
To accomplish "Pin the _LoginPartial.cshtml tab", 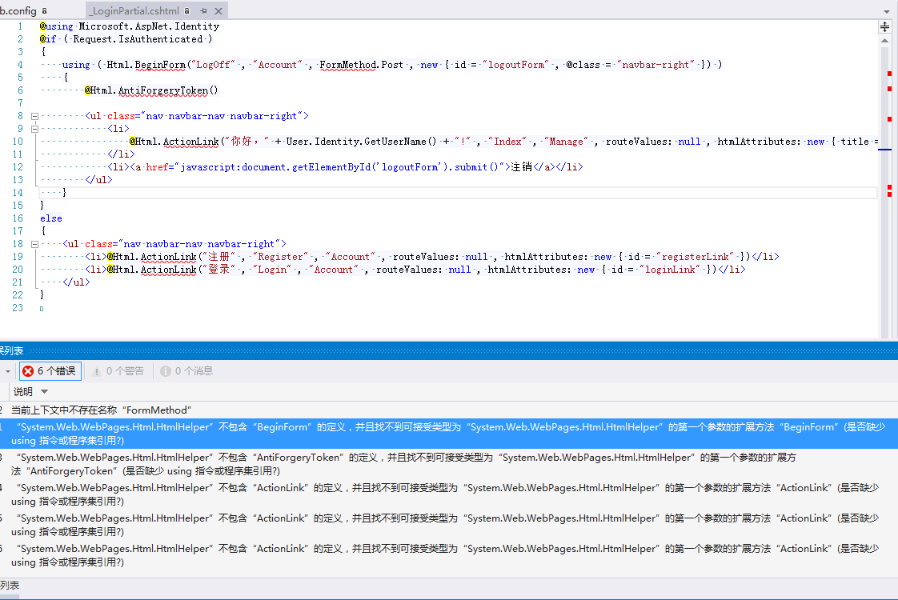I will [x=203, y=11].
